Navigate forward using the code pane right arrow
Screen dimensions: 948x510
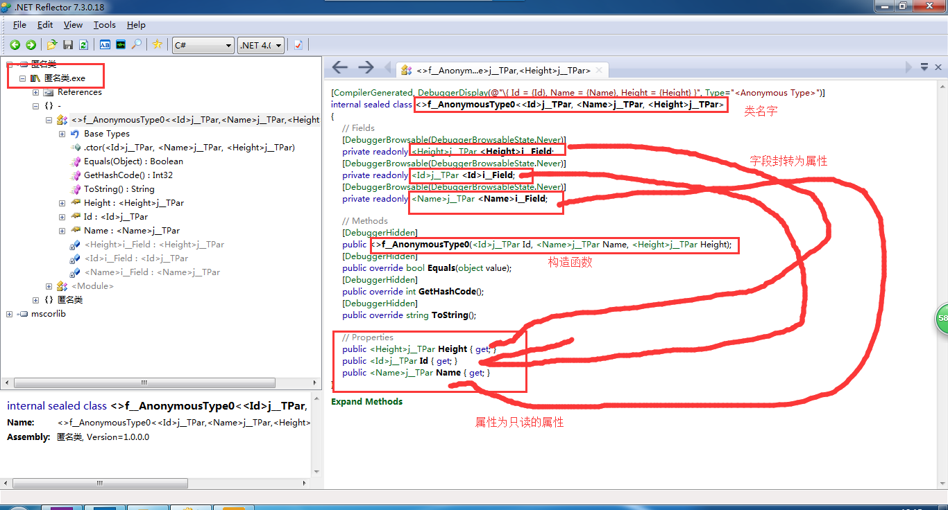366,67
